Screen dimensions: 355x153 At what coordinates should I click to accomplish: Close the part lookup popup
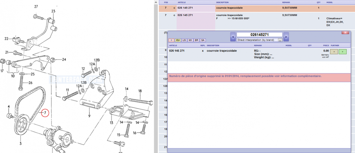tap(345, 33)
